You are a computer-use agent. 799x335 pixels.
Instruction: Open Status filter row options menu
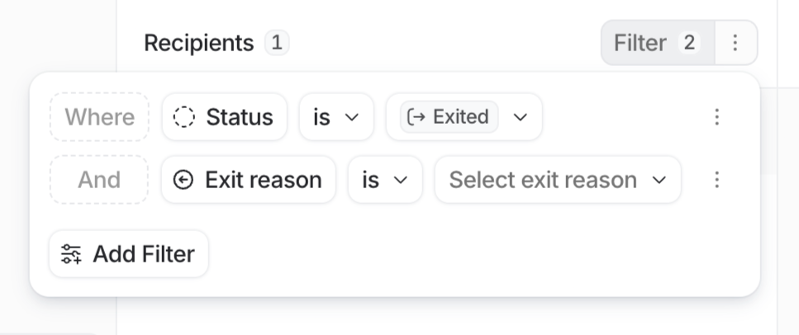pos(716,117)
